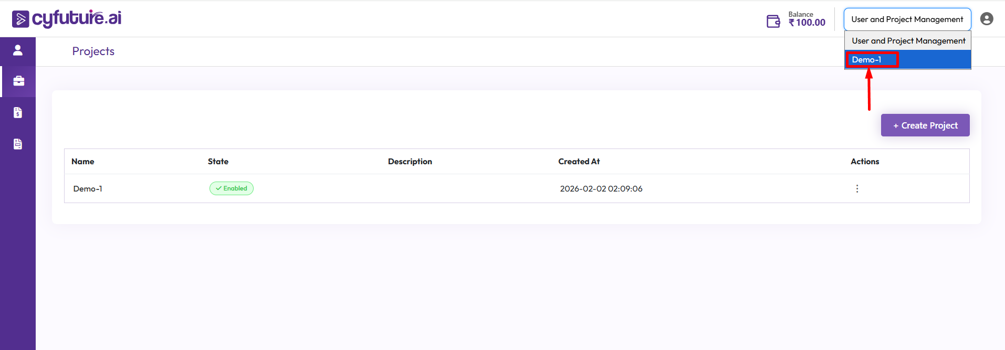Click the Description column header

pos(410,162)
